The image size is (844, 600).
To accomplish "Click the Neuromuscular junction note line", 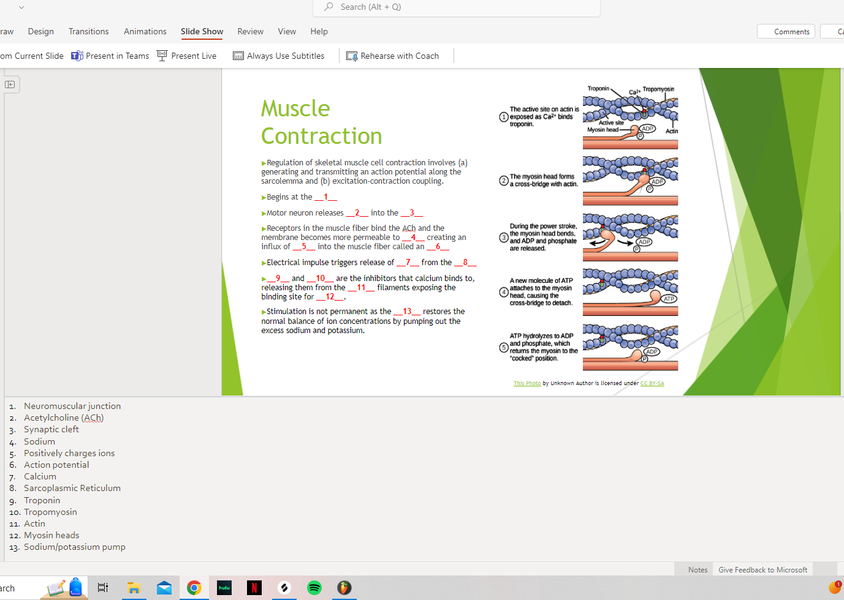I will point(72,406).
